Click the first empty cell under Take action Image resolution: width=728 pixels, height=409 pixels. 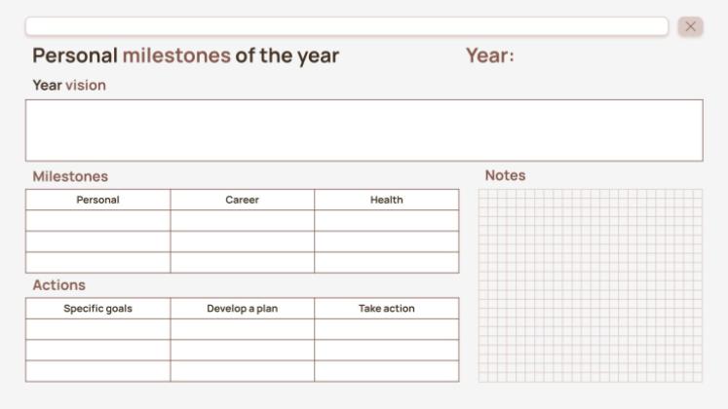[386, 329]
